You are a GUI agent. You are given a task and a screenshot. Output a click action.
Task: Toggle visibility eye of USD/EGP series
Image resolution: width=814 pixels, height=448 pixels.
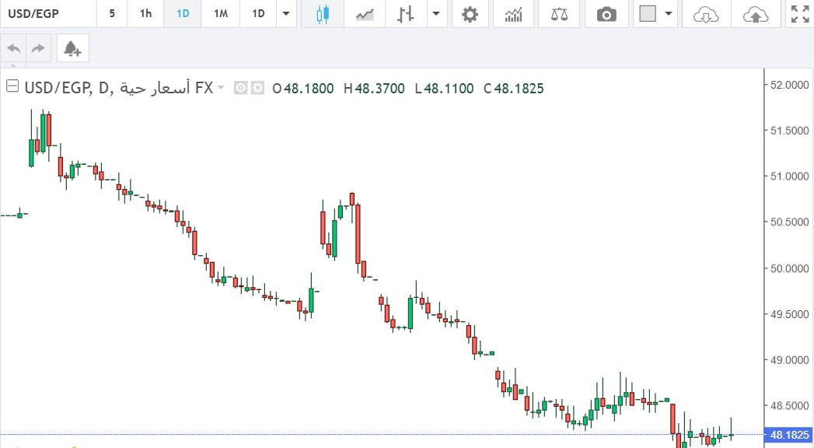(241, 89)
